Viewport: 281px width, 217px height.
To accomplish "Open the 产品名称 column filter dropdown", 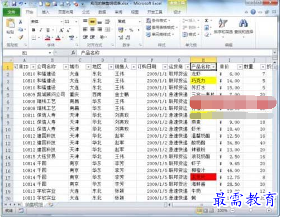I will [x=213, y=67].
